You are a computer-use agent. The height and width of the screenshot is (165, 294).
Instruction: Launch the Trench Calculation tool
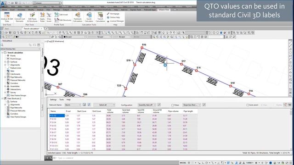[100, 17]
